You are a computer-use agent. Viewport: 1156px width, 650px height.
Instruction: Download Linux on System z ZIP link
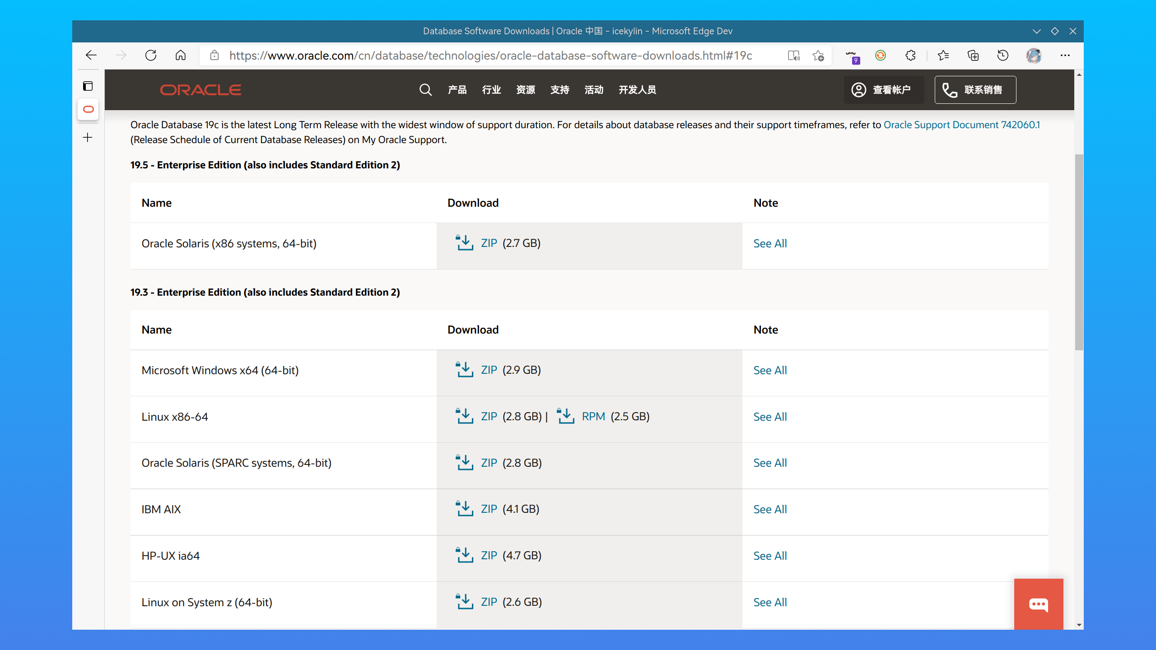point(489,602)
